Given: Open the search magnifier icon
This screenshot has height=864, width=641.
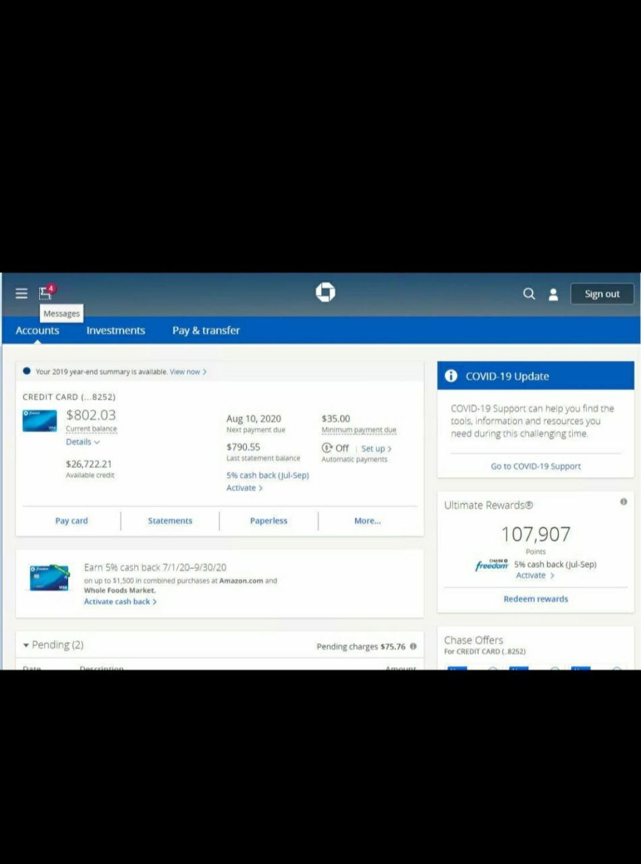Looking at the screenshot, I should coord(529,294).
